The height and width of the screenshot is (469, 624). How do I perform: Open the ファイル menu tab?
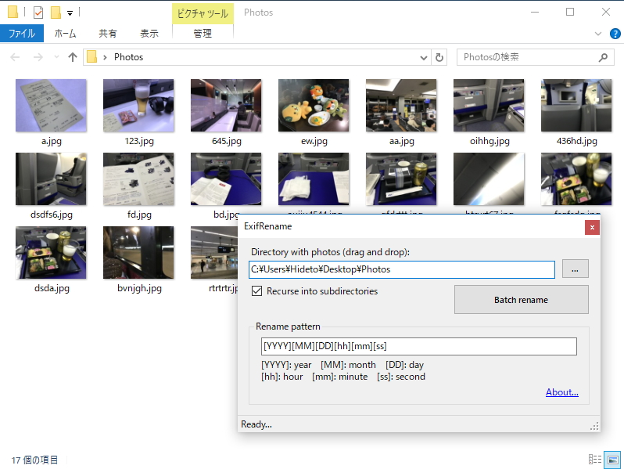(22, 34)
